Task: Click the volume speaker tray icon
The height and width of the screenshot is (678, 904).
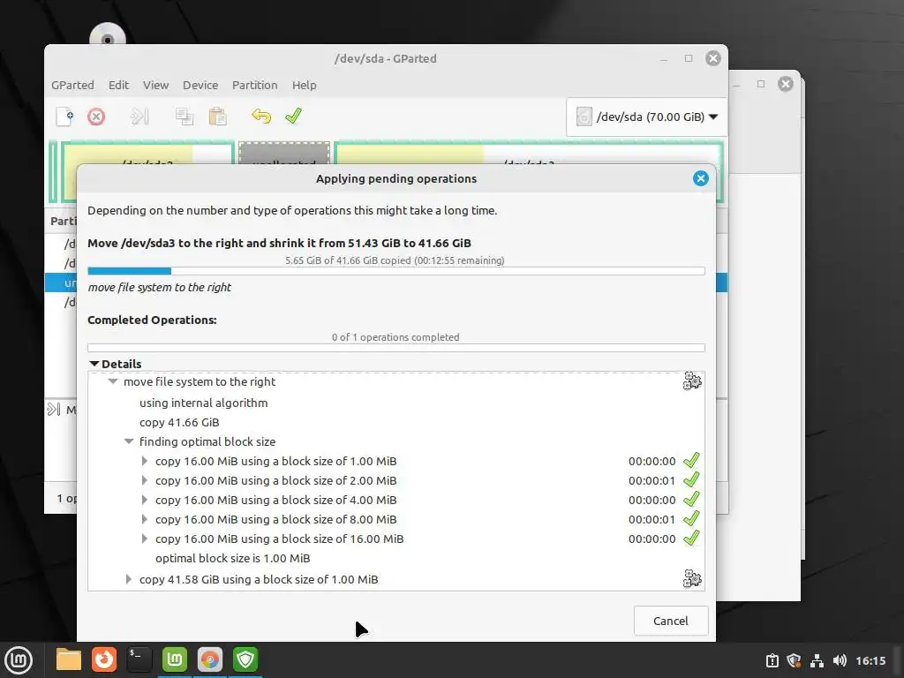Action: coord(840,660)
